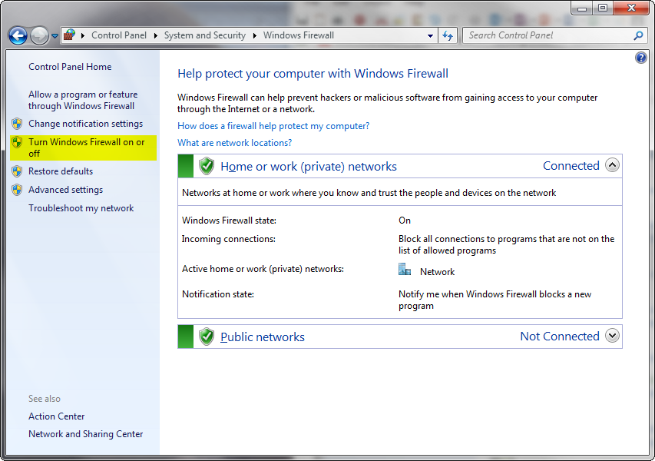The height and width of the screenshot is (461, 655).
Task: Open Network and Sharing Center link
Action: 86,434
